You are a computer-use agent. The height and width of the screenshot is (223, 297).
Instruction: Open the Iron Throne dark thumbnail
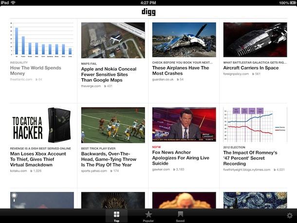pyautogui.click(x=113, y=200)
